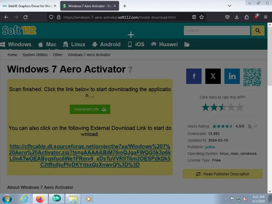Viewport: 272px width, 204px height.
Task: Click the green Download Link button
Action: [x=90, y=109]
